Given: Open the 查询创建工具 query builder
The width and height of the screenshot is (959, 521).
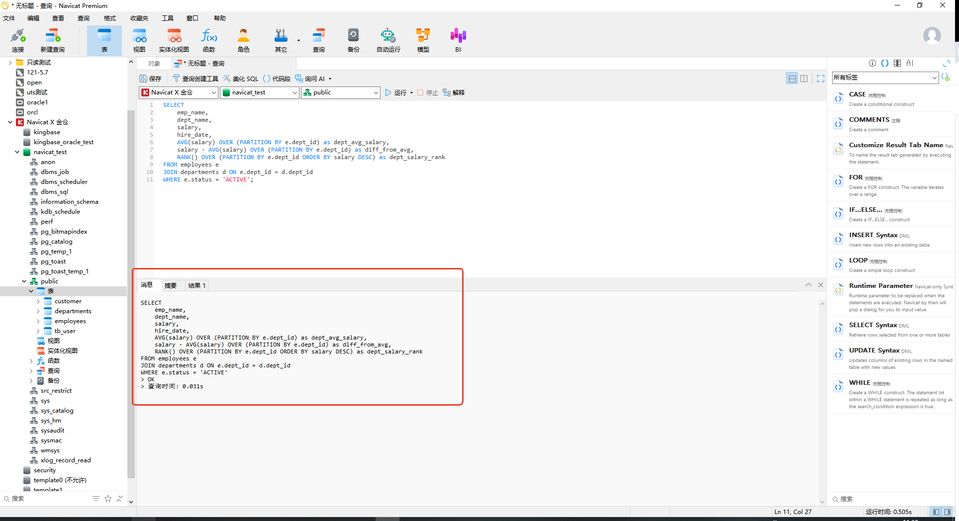Looking at the screenshot, I should pos(195,79).
